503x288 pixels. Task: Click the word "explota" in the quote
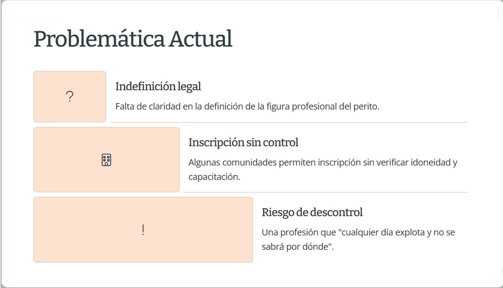coord(408,232)
